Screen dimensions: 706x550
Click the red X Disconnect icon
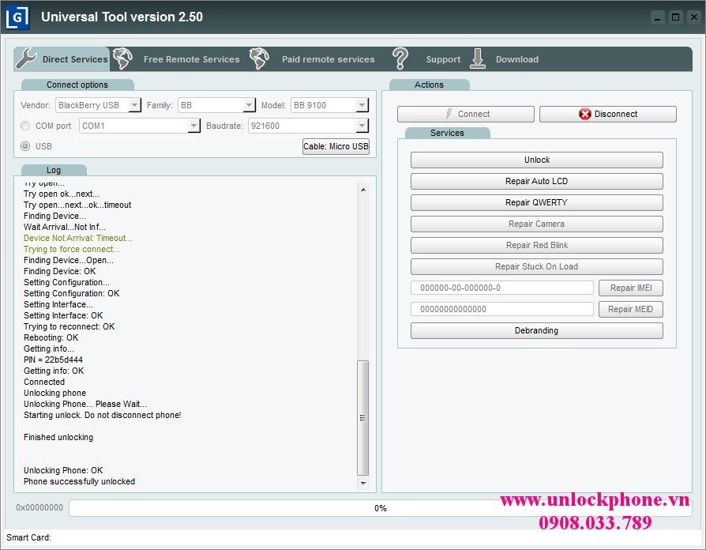point(584,114)
